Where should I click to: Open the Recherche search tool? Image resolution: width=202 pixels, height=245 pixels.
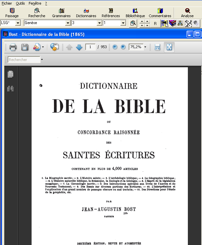tap(37, 13)
